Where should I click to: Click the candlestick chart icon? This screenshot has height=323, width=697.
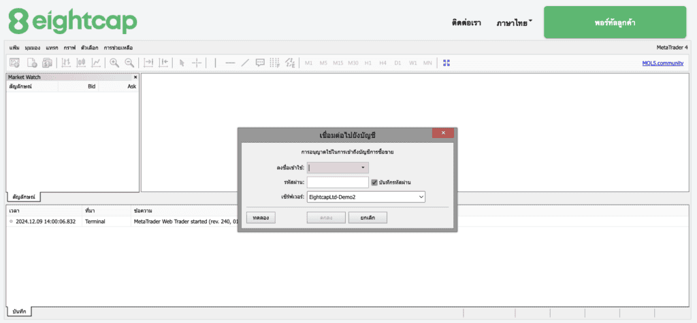pos(81,63)
